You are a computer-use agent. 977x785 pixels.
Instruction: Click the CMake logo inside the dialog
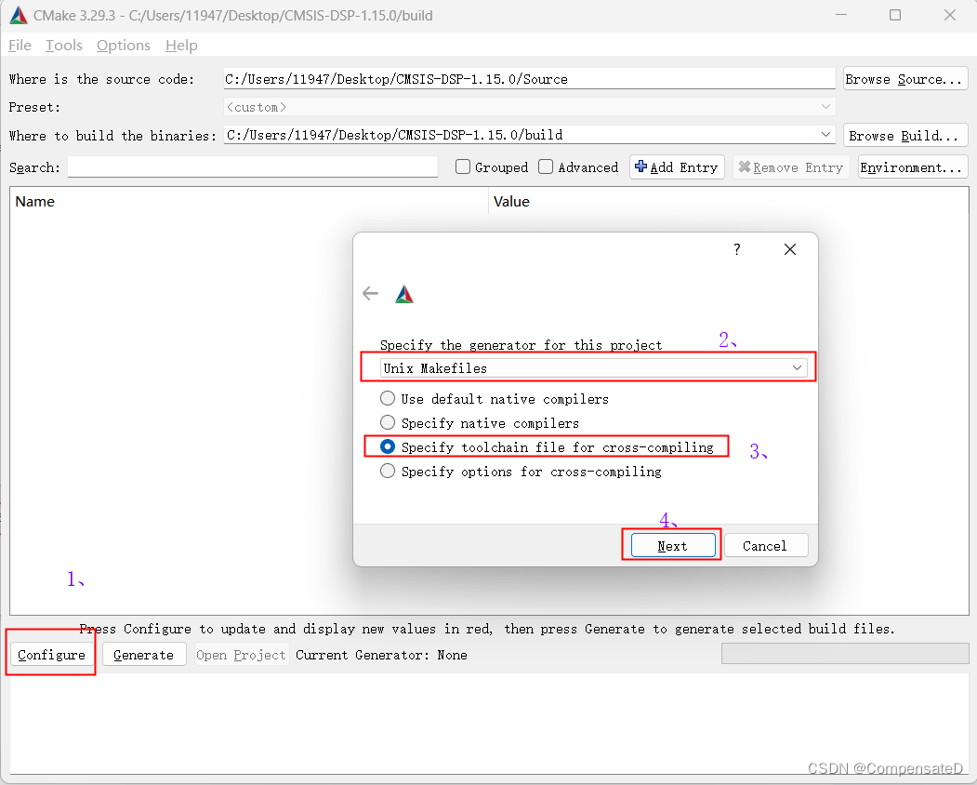point(404,293)
